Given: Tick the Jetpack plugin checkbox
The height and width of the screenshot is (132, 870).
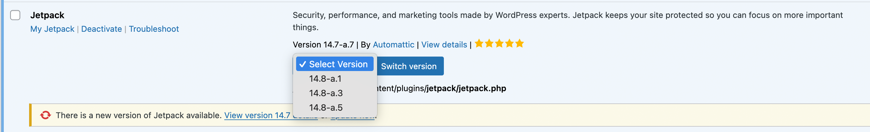Looking at the screenshot, I should pyautogui.click(x=15, y=15).
